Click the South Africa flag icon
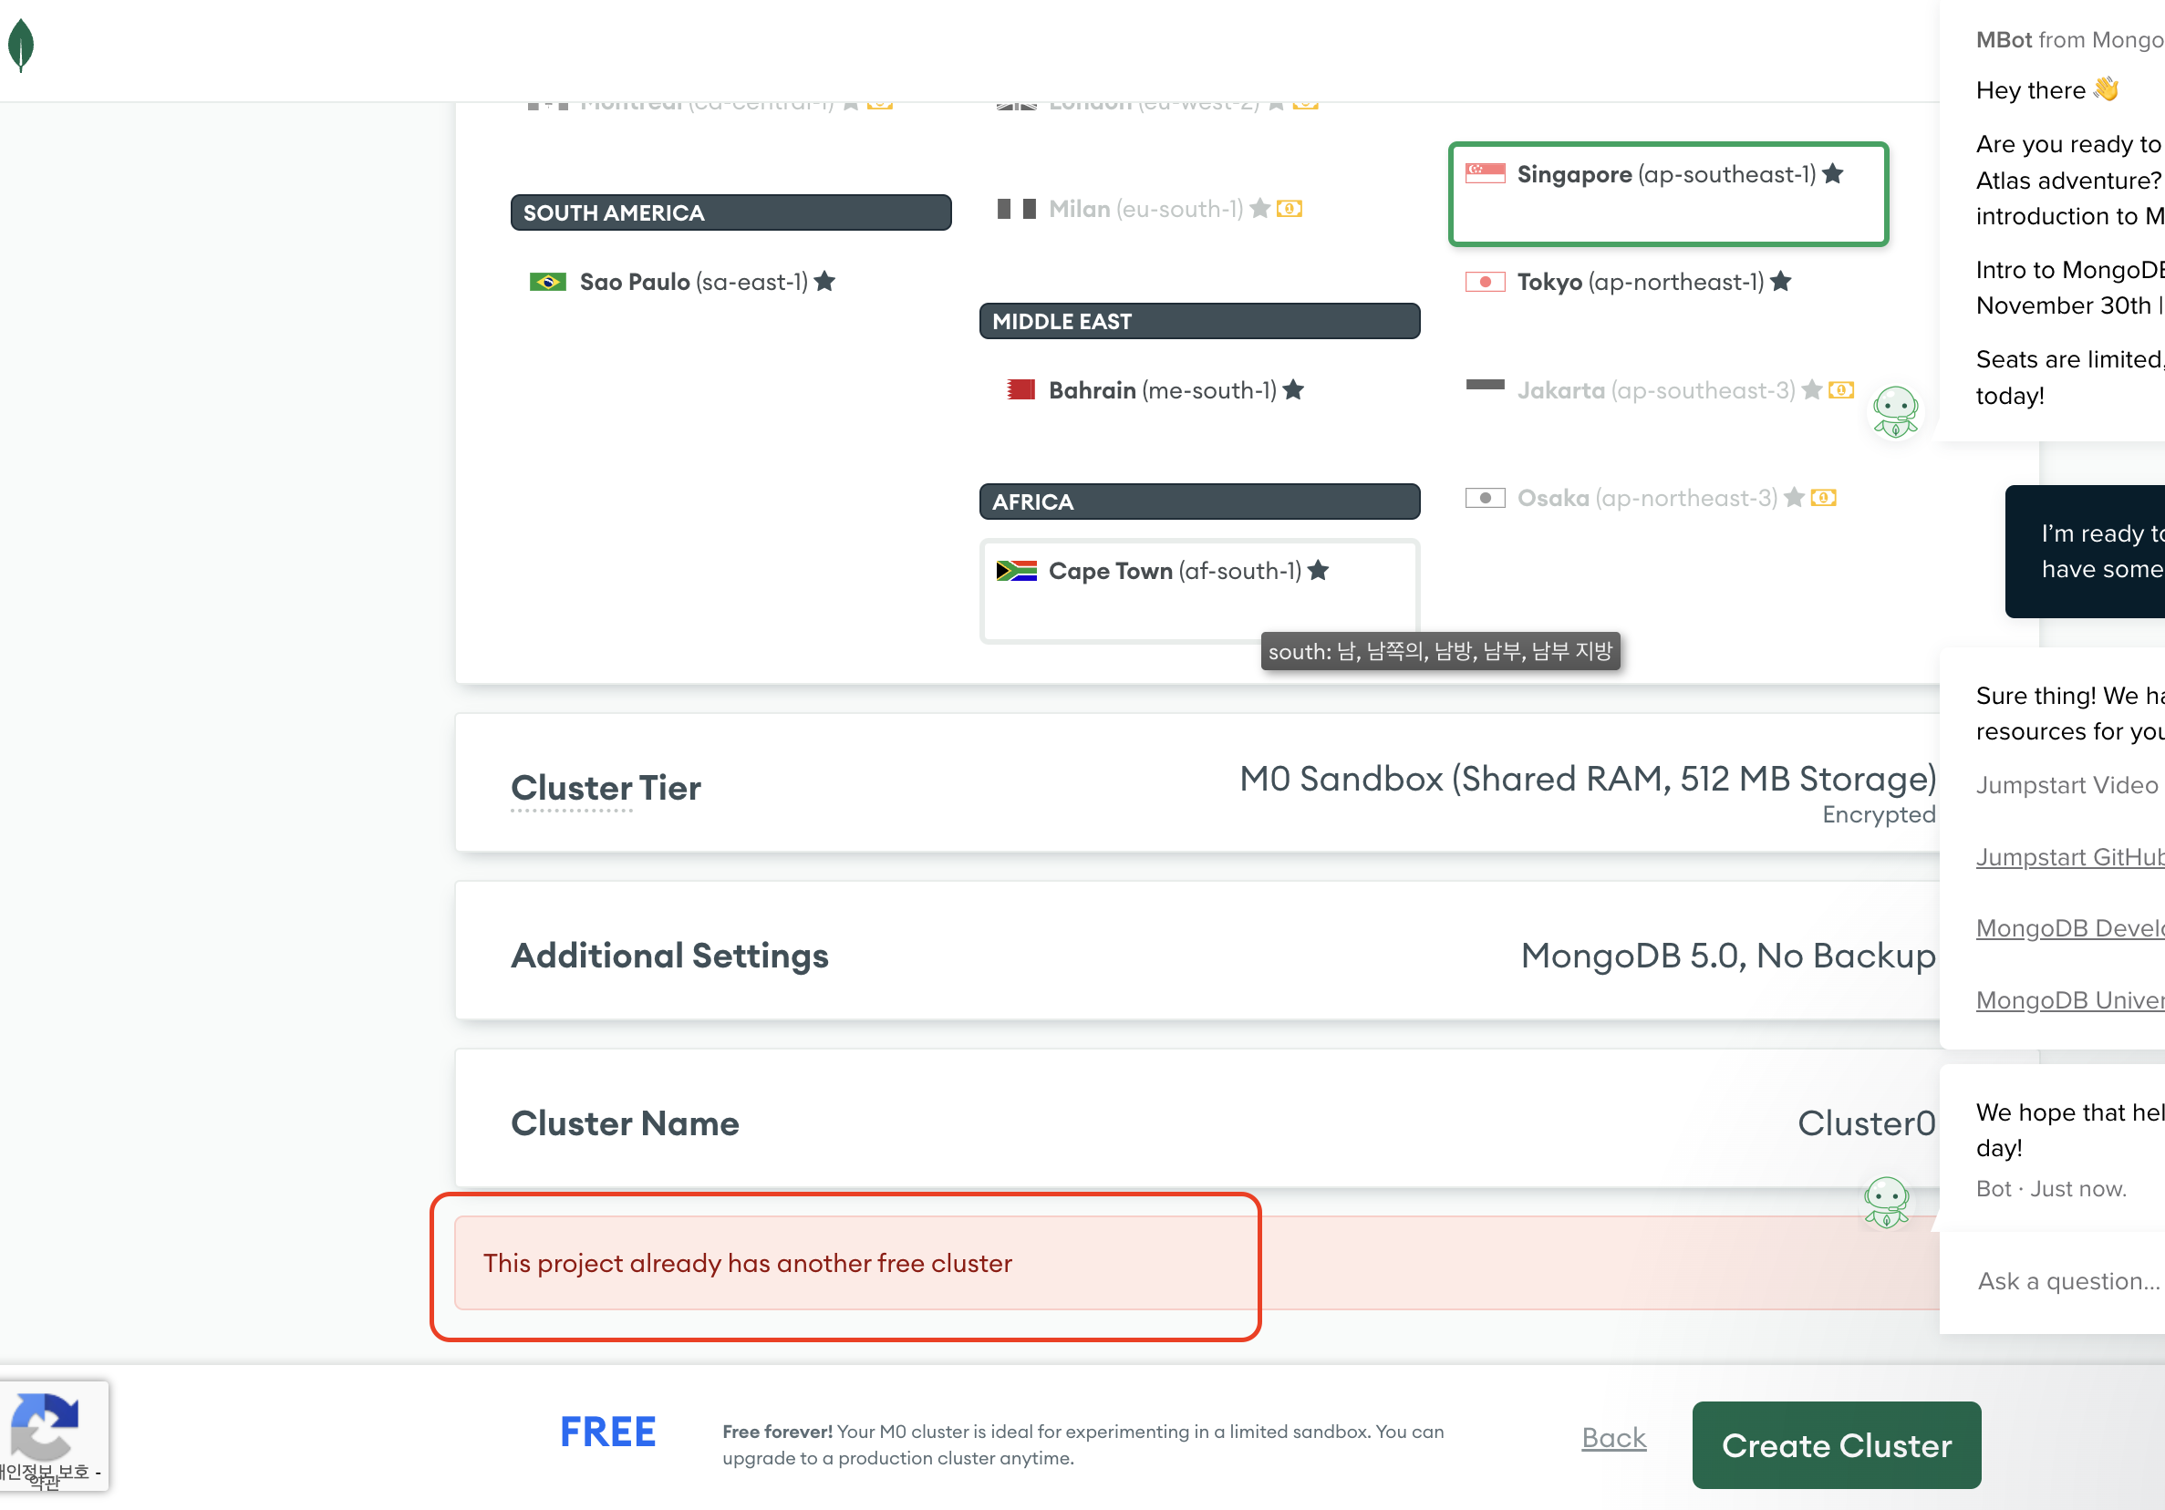 [x=1017, y=570]
